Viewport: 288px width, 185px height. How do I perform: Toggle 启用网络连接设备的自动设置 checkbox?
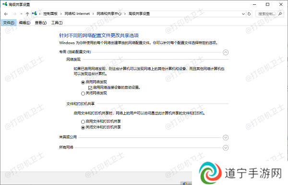coord(90,88)
